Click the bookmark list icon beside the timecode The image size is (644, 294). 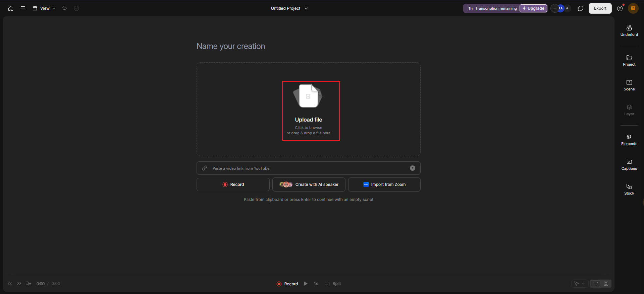click(29, 284)
